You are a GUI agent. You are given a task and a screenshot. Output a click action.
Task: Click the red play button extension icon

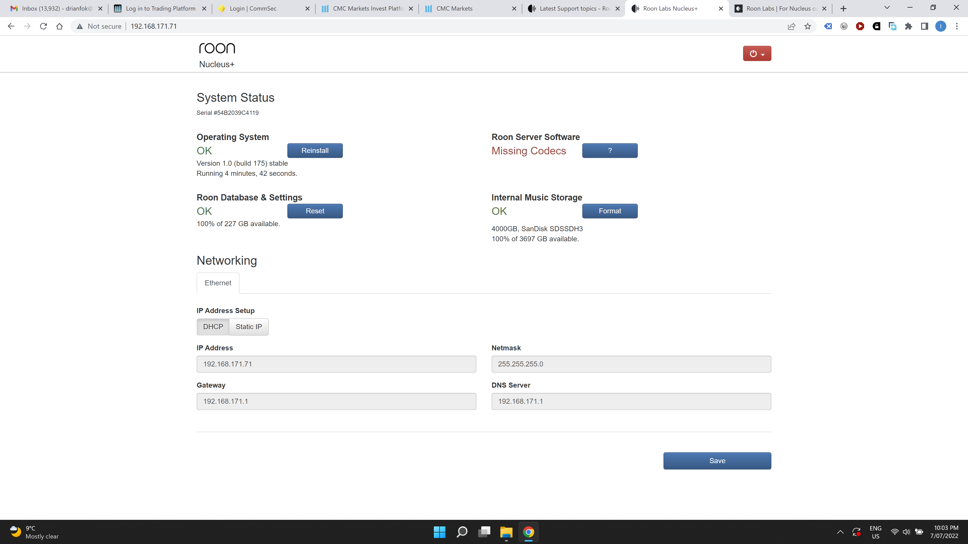click(x=860, y=26)
